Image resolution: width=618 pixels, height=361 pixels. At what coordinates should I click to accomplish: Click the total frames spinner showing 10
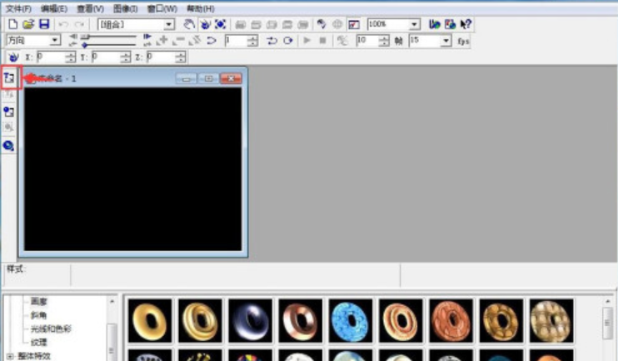click(383, 41)
